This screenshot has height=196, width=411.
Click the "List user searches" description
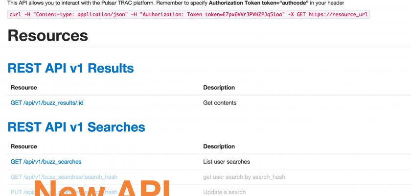[227, 162]
